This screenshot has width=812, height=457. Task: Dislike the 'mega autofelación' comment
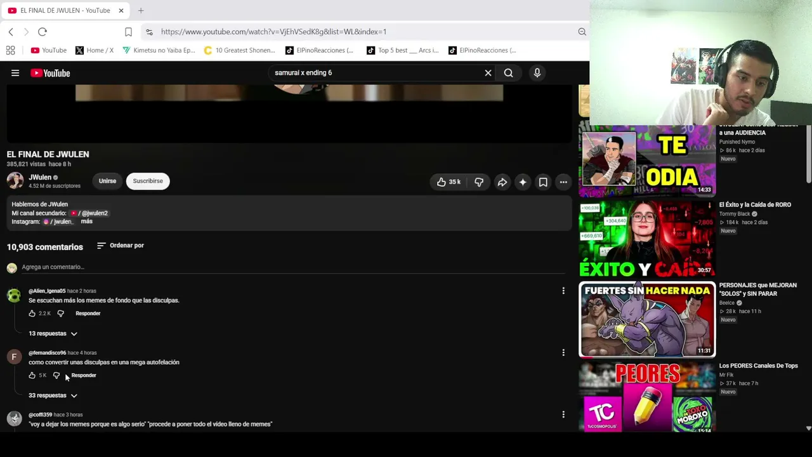click(x=56, y=375)
